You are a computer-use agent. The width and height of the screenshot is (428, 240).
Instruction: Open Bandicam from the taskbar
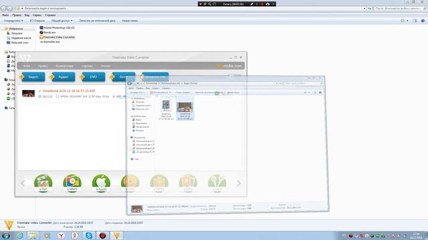coord(102,235)
